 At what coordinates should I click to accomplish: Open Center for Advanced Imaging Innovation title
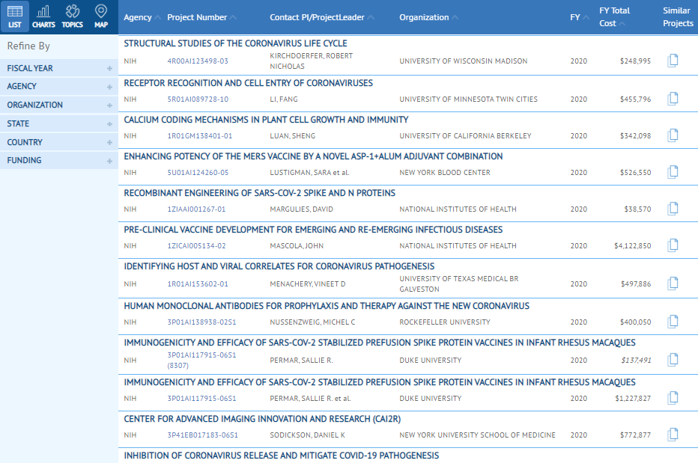262,419
